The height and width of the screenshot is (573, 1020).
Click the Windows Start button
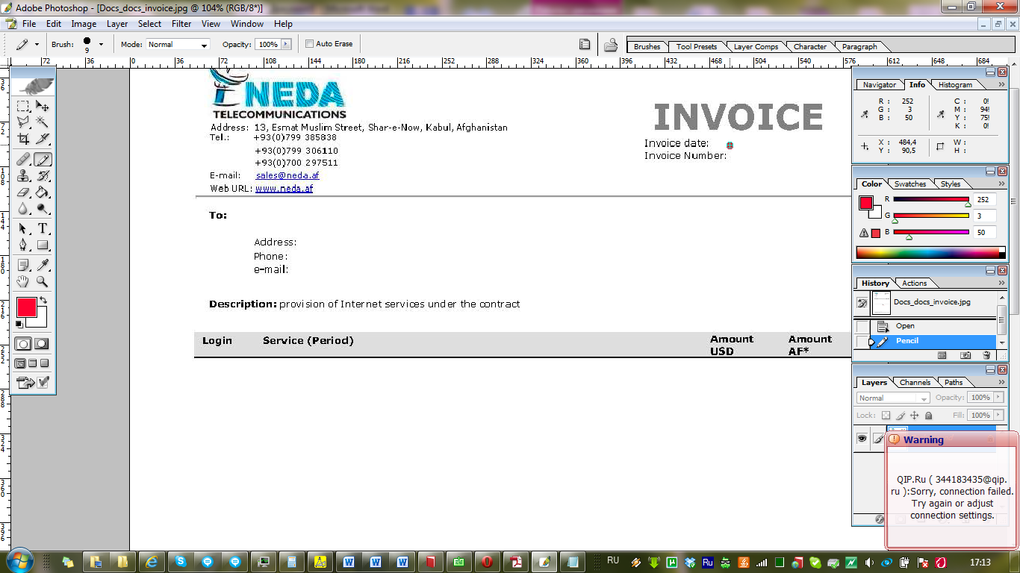pos(18,561)
